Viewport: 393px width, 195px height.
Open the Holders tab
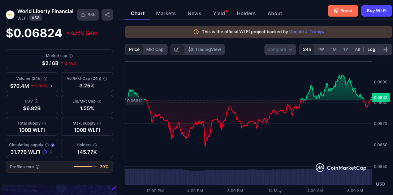click(246, 13)
